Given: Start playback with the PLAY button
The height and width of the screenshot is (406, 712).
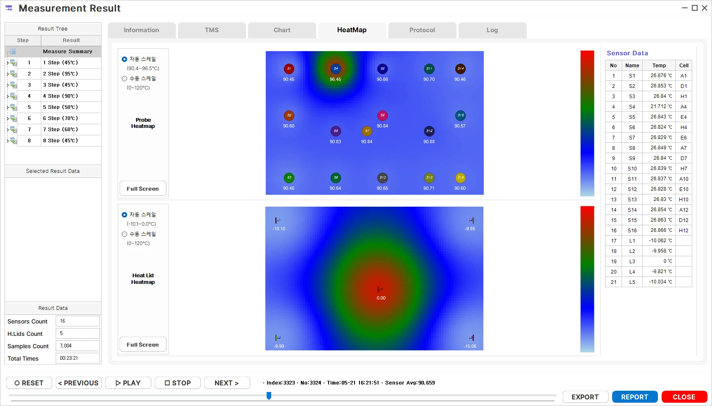Looking at the screenshot, I should pos(128,383).
